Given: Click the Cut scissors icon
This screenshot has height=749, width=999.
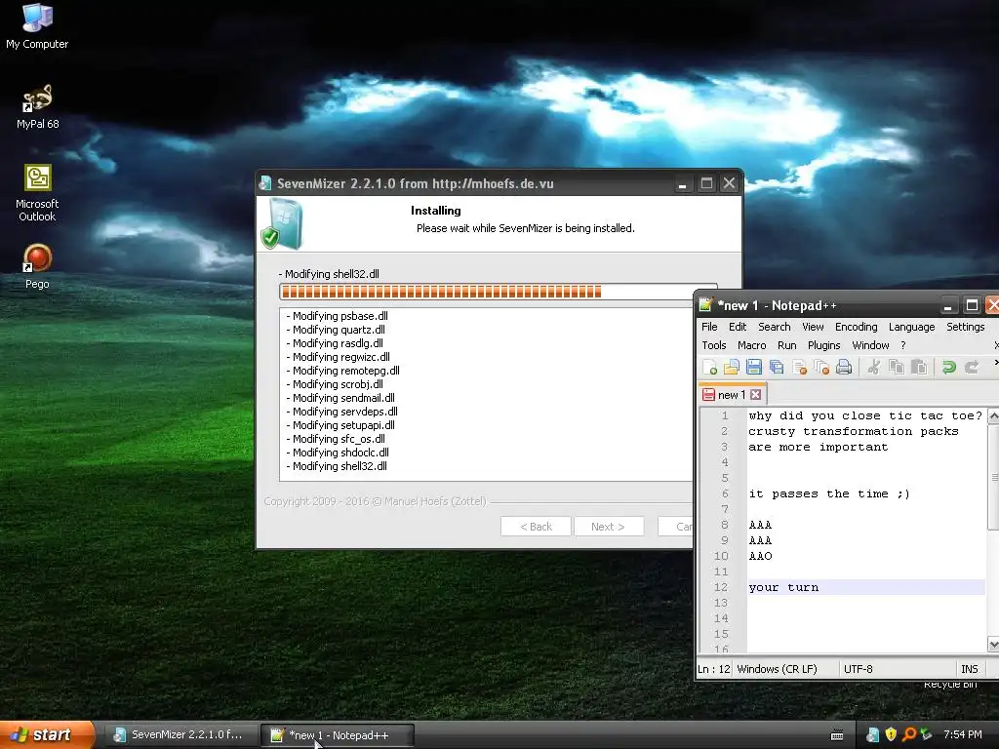Looking at the screenshot, I should pyautogui.click(x=874, y=367).
